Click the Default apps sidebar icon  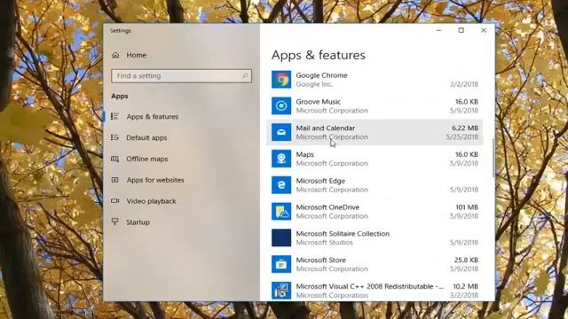pyautogui.click(x=114, y=137)
